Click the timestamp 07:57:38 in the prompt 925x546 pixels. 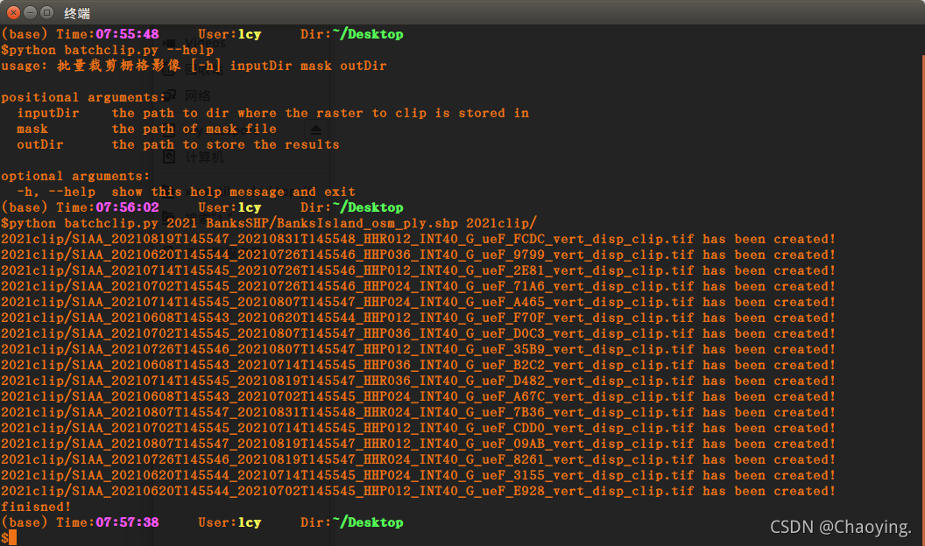127,522
